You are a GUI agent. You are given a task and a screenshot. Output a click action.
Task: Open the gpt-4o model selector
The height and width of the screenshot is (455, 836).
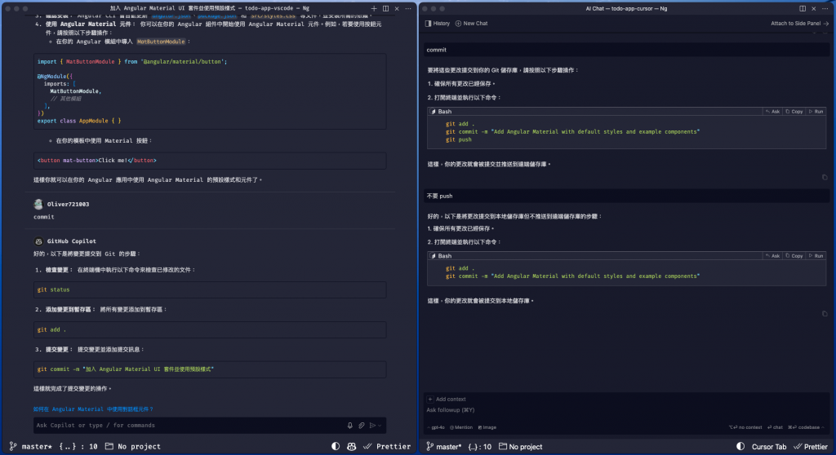coord(437,427)
